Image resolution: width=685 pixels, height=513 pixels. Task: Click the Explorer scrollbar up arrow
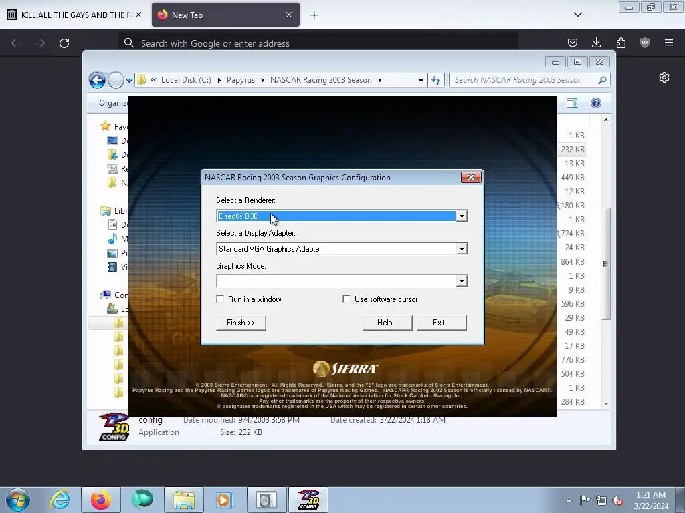pyautogui.click(x=606, y=120)
